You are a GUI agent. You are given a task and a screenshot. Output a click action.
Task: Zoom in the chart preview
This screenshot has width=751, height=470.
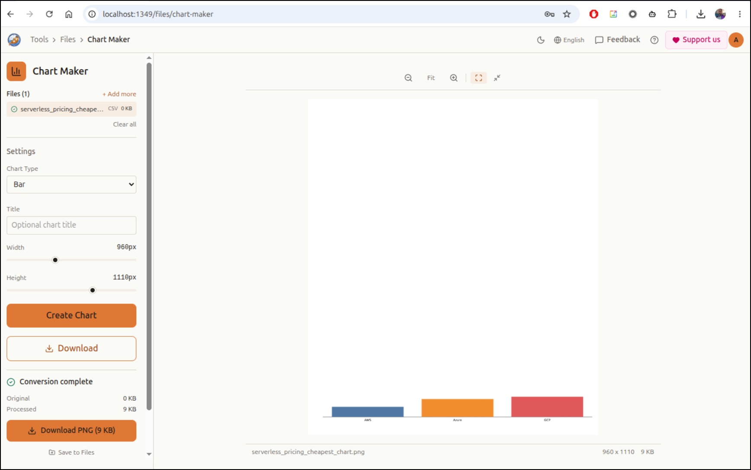pos(453,78)
